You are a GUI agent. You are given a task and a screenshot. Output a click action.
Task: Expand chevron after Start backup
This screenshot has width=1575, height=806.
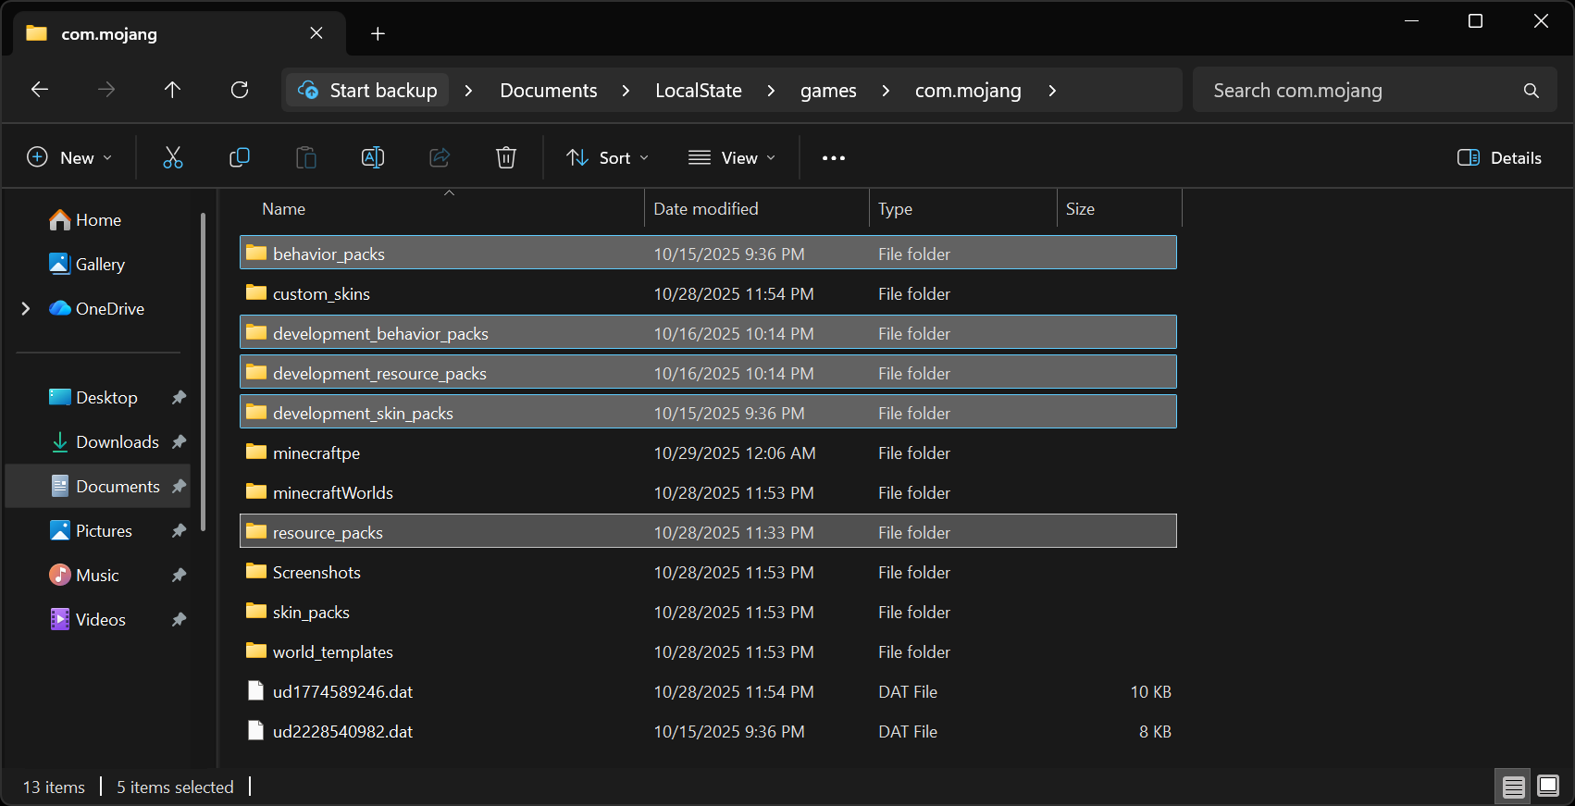click(468, 91)
